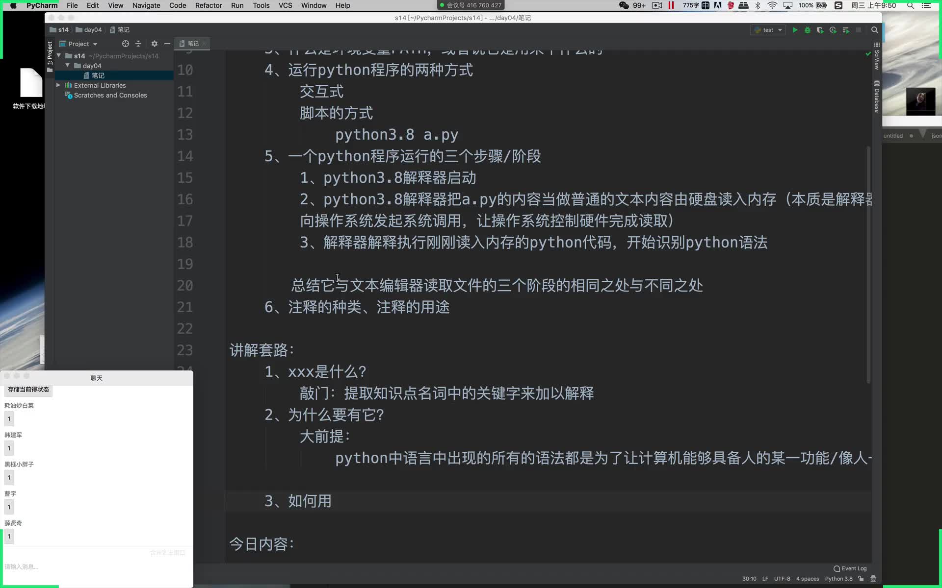Open the Profiler run icon
The height and width of the screenshot is (588, 942).
click(832, 30)
